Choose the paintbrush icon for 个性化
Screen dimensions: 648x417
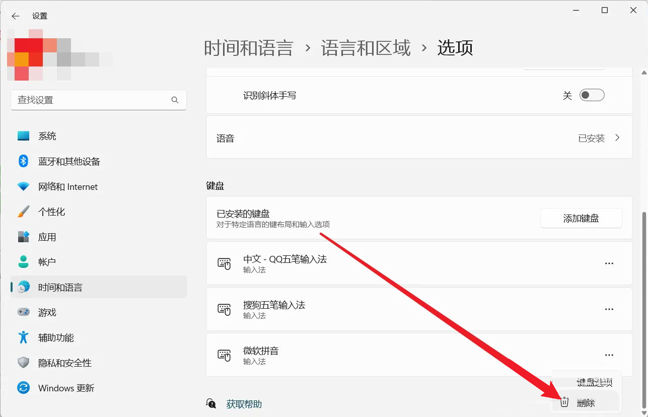tap(24, 212)
